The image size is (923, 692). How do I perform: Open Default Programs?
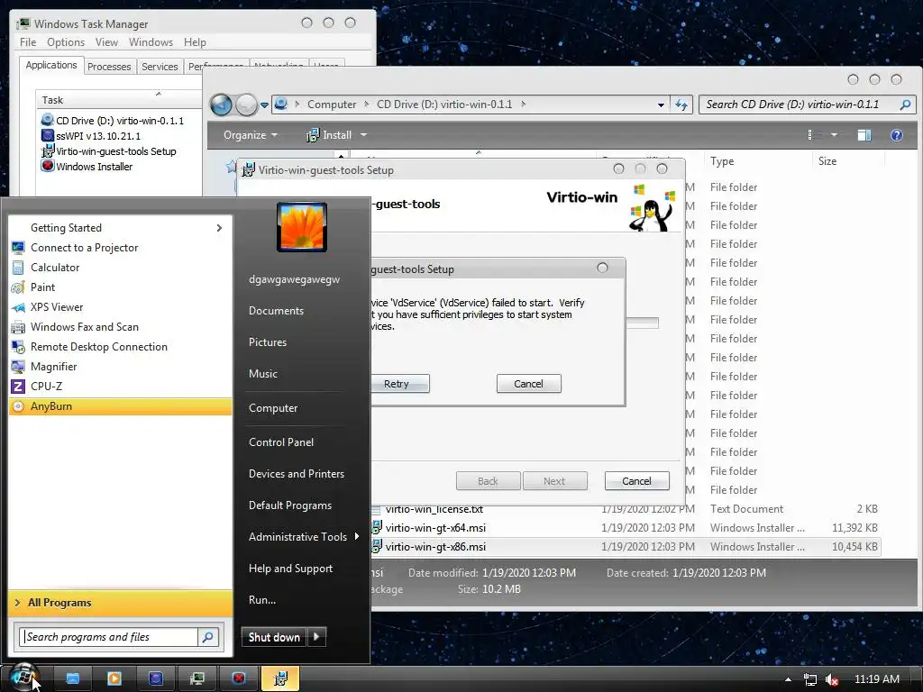click(x=289, y=505)
